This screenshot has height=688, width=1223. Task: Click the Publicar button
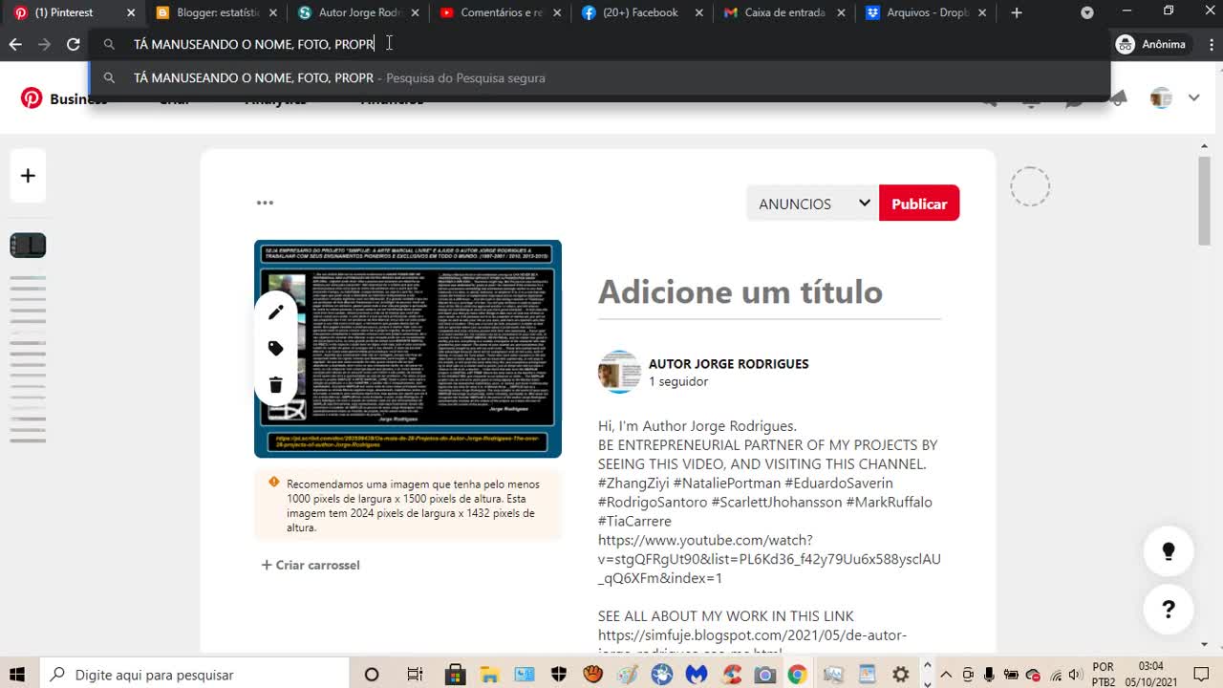click(x=919, y=204)
